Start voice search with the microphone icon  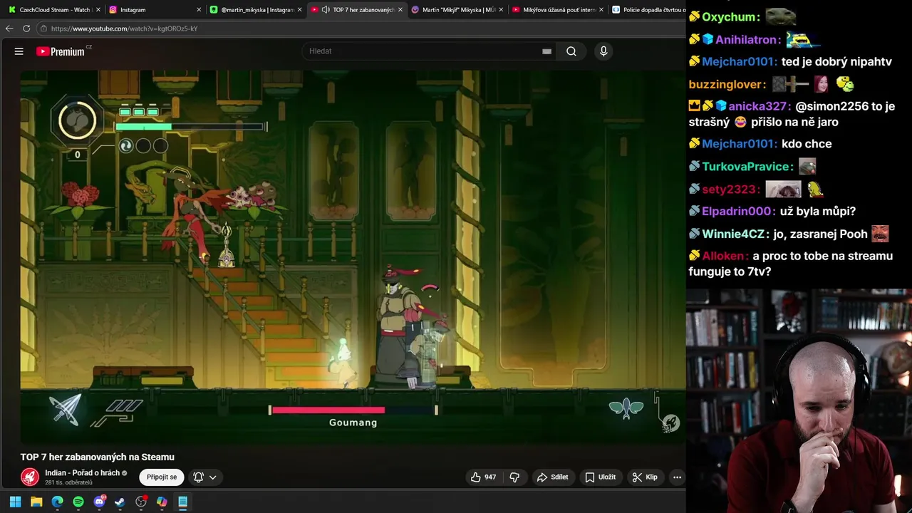[603, 51]
